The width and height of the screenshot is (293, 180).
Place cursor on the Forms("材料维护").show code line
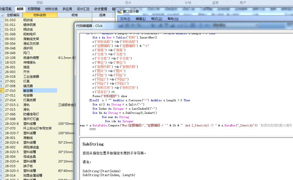(110, 96)
